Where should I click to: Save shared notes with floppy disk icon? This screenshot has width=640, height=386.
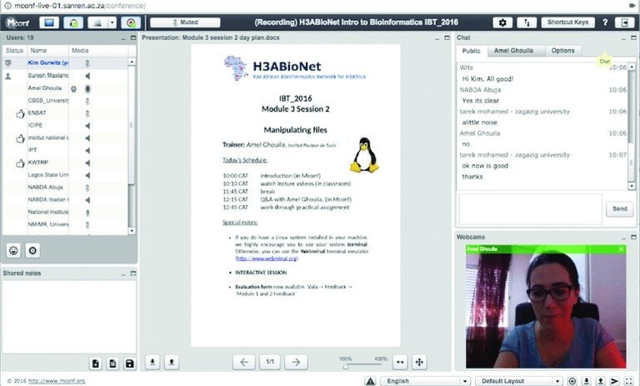click(x=129, y=363)
